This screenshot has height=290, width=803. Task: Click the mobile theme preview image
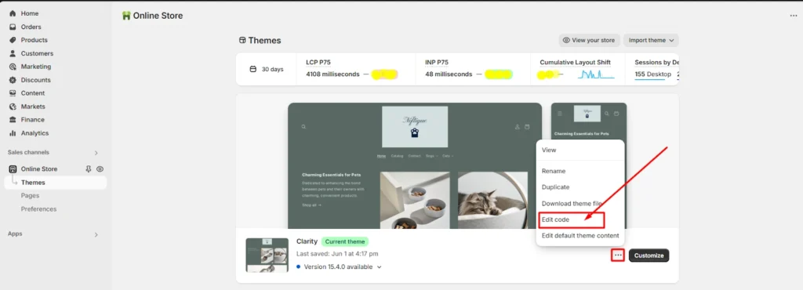(588, 121)
